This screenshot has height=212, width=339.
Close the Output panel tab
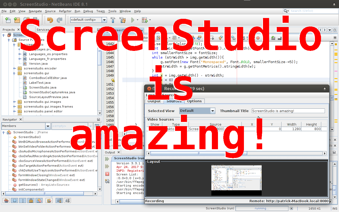click(x=119, y=152)
